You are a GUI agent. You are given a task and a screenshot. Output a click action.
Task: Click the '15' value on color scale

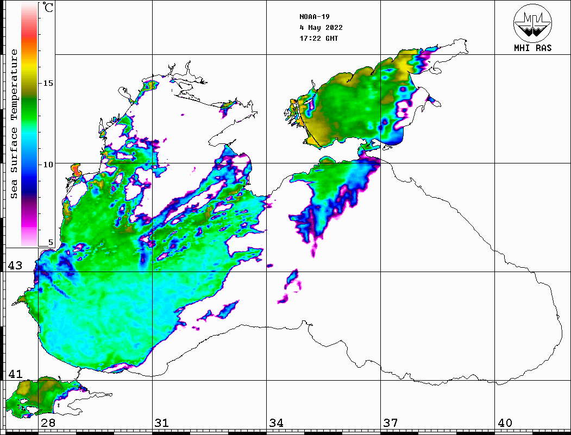[48, 83]
